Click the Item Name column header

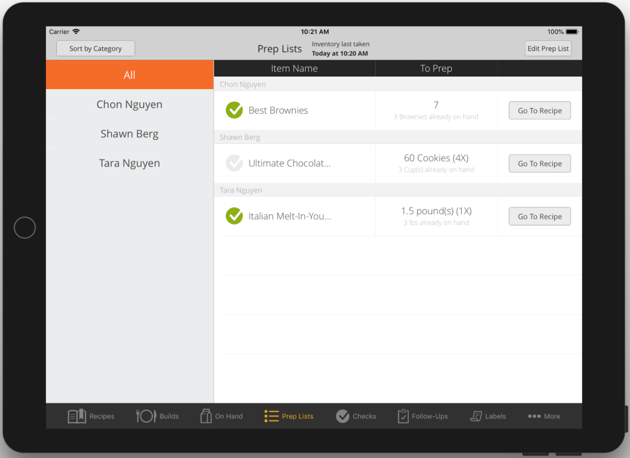tap(294, 68)
